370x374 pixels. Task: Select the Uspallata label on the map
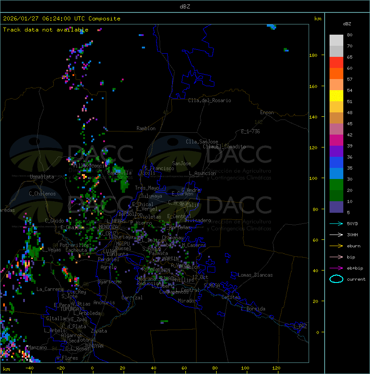[42, 177]
